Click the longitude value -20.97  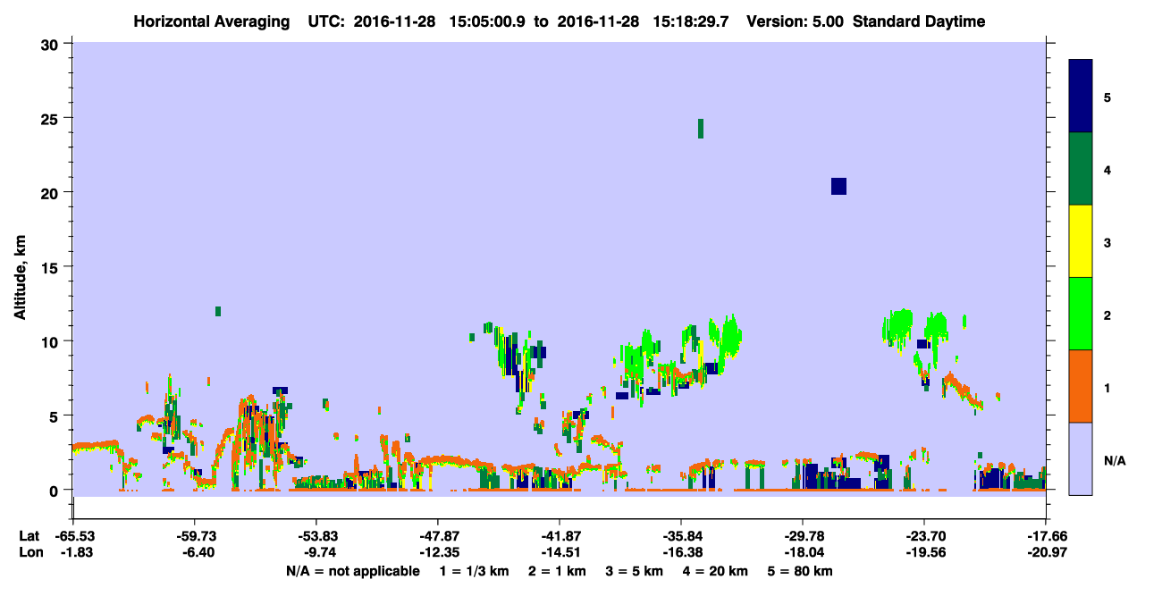point(1046,552)
